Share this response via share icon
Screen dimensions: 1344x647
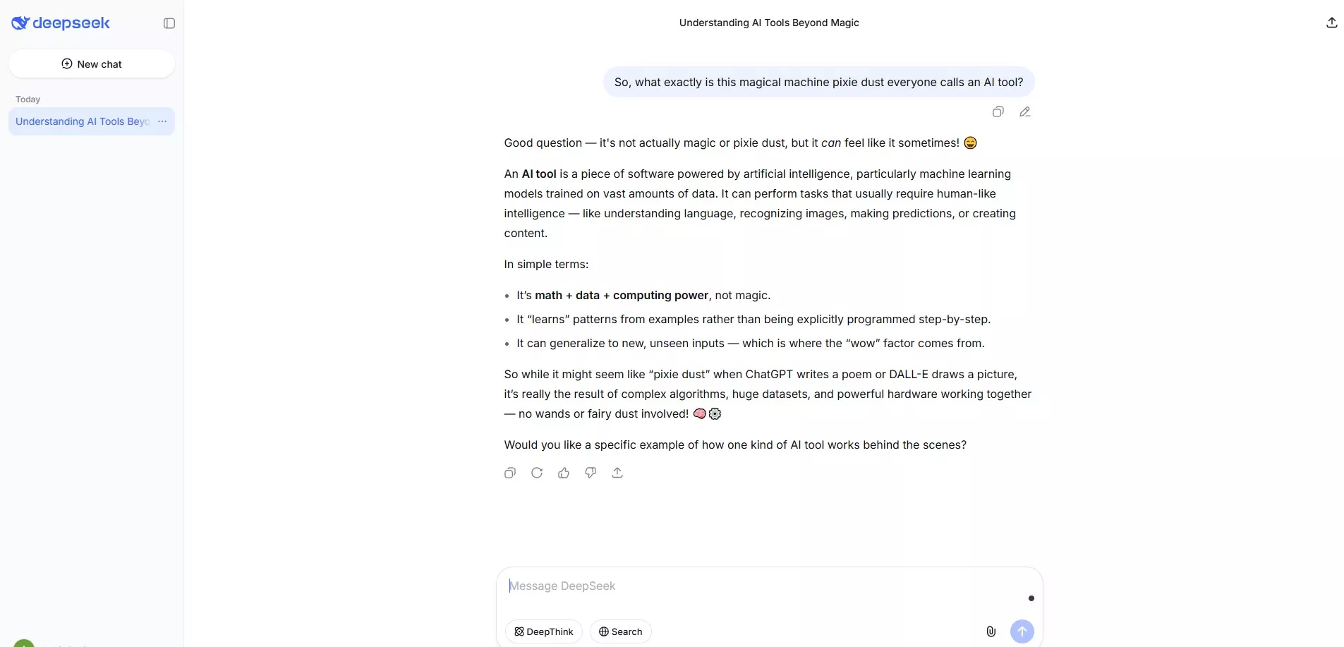617,473
